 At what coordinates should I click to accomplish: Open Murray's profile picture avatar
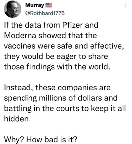pyautogui.click(x=12, y=9)
